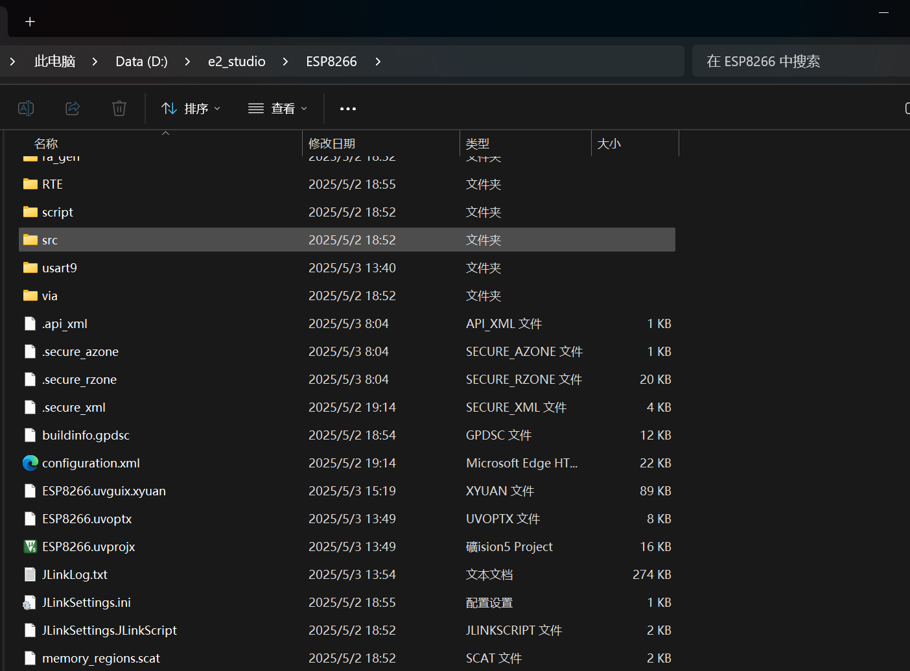The width and height of the screenshot is (910, 671).
Task: Open the 排序 sort dropdown
Action: click(x=191, y=108)
